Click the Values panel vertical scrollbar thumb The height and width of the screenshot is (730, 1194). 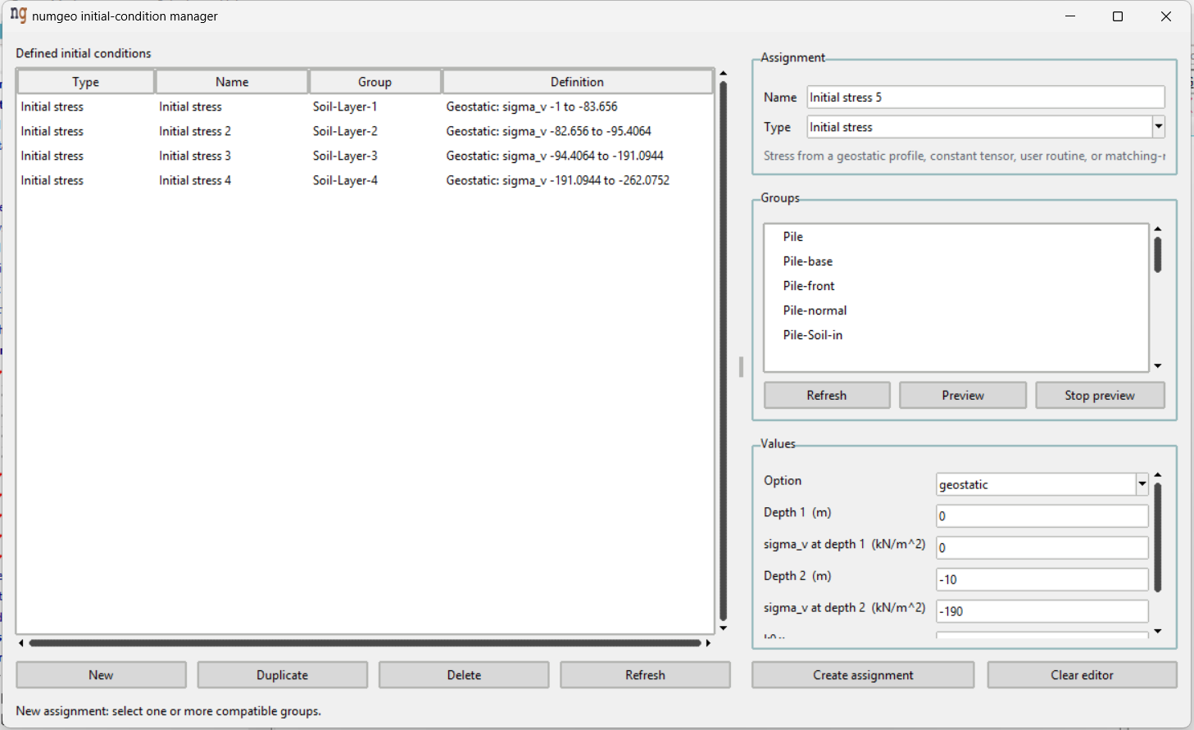pos(1158,537)
